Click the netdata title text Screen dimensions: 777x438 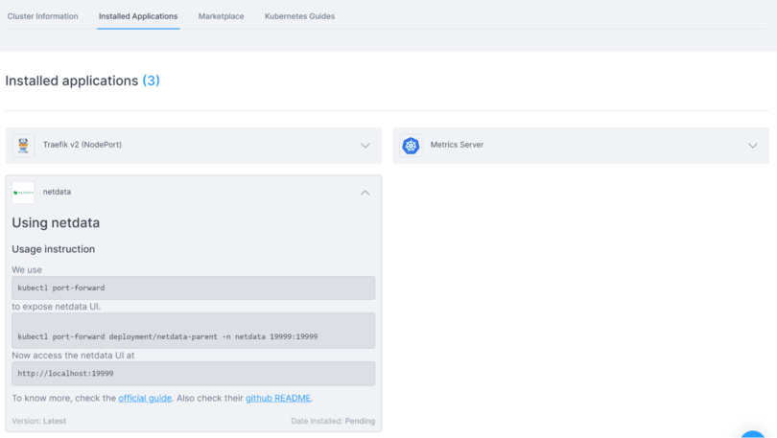tap(57, 192)
